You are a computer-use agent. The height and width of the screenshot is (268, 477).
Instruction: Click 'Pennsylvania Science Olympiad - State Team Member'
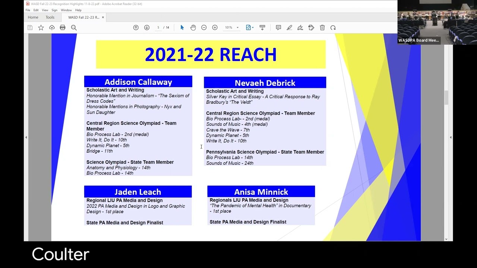(x=265, y=152)
